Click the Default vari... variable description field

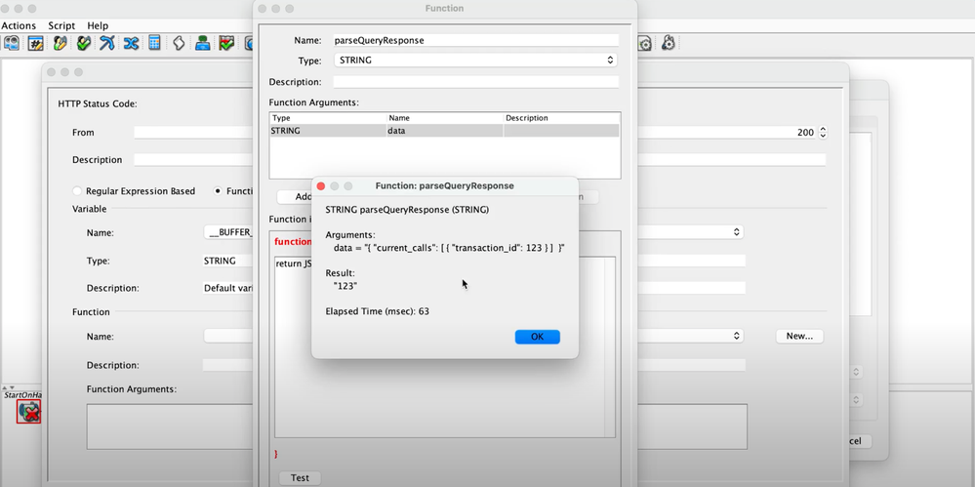(x=227, y=288)
